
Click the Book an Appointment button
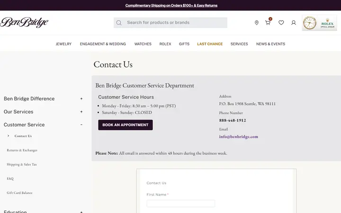pos(126,125)
